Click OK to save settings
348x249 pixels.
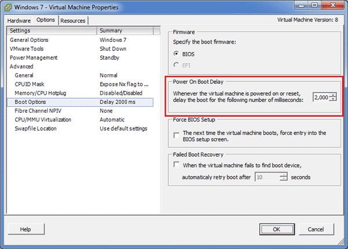(x=277, y=229)
